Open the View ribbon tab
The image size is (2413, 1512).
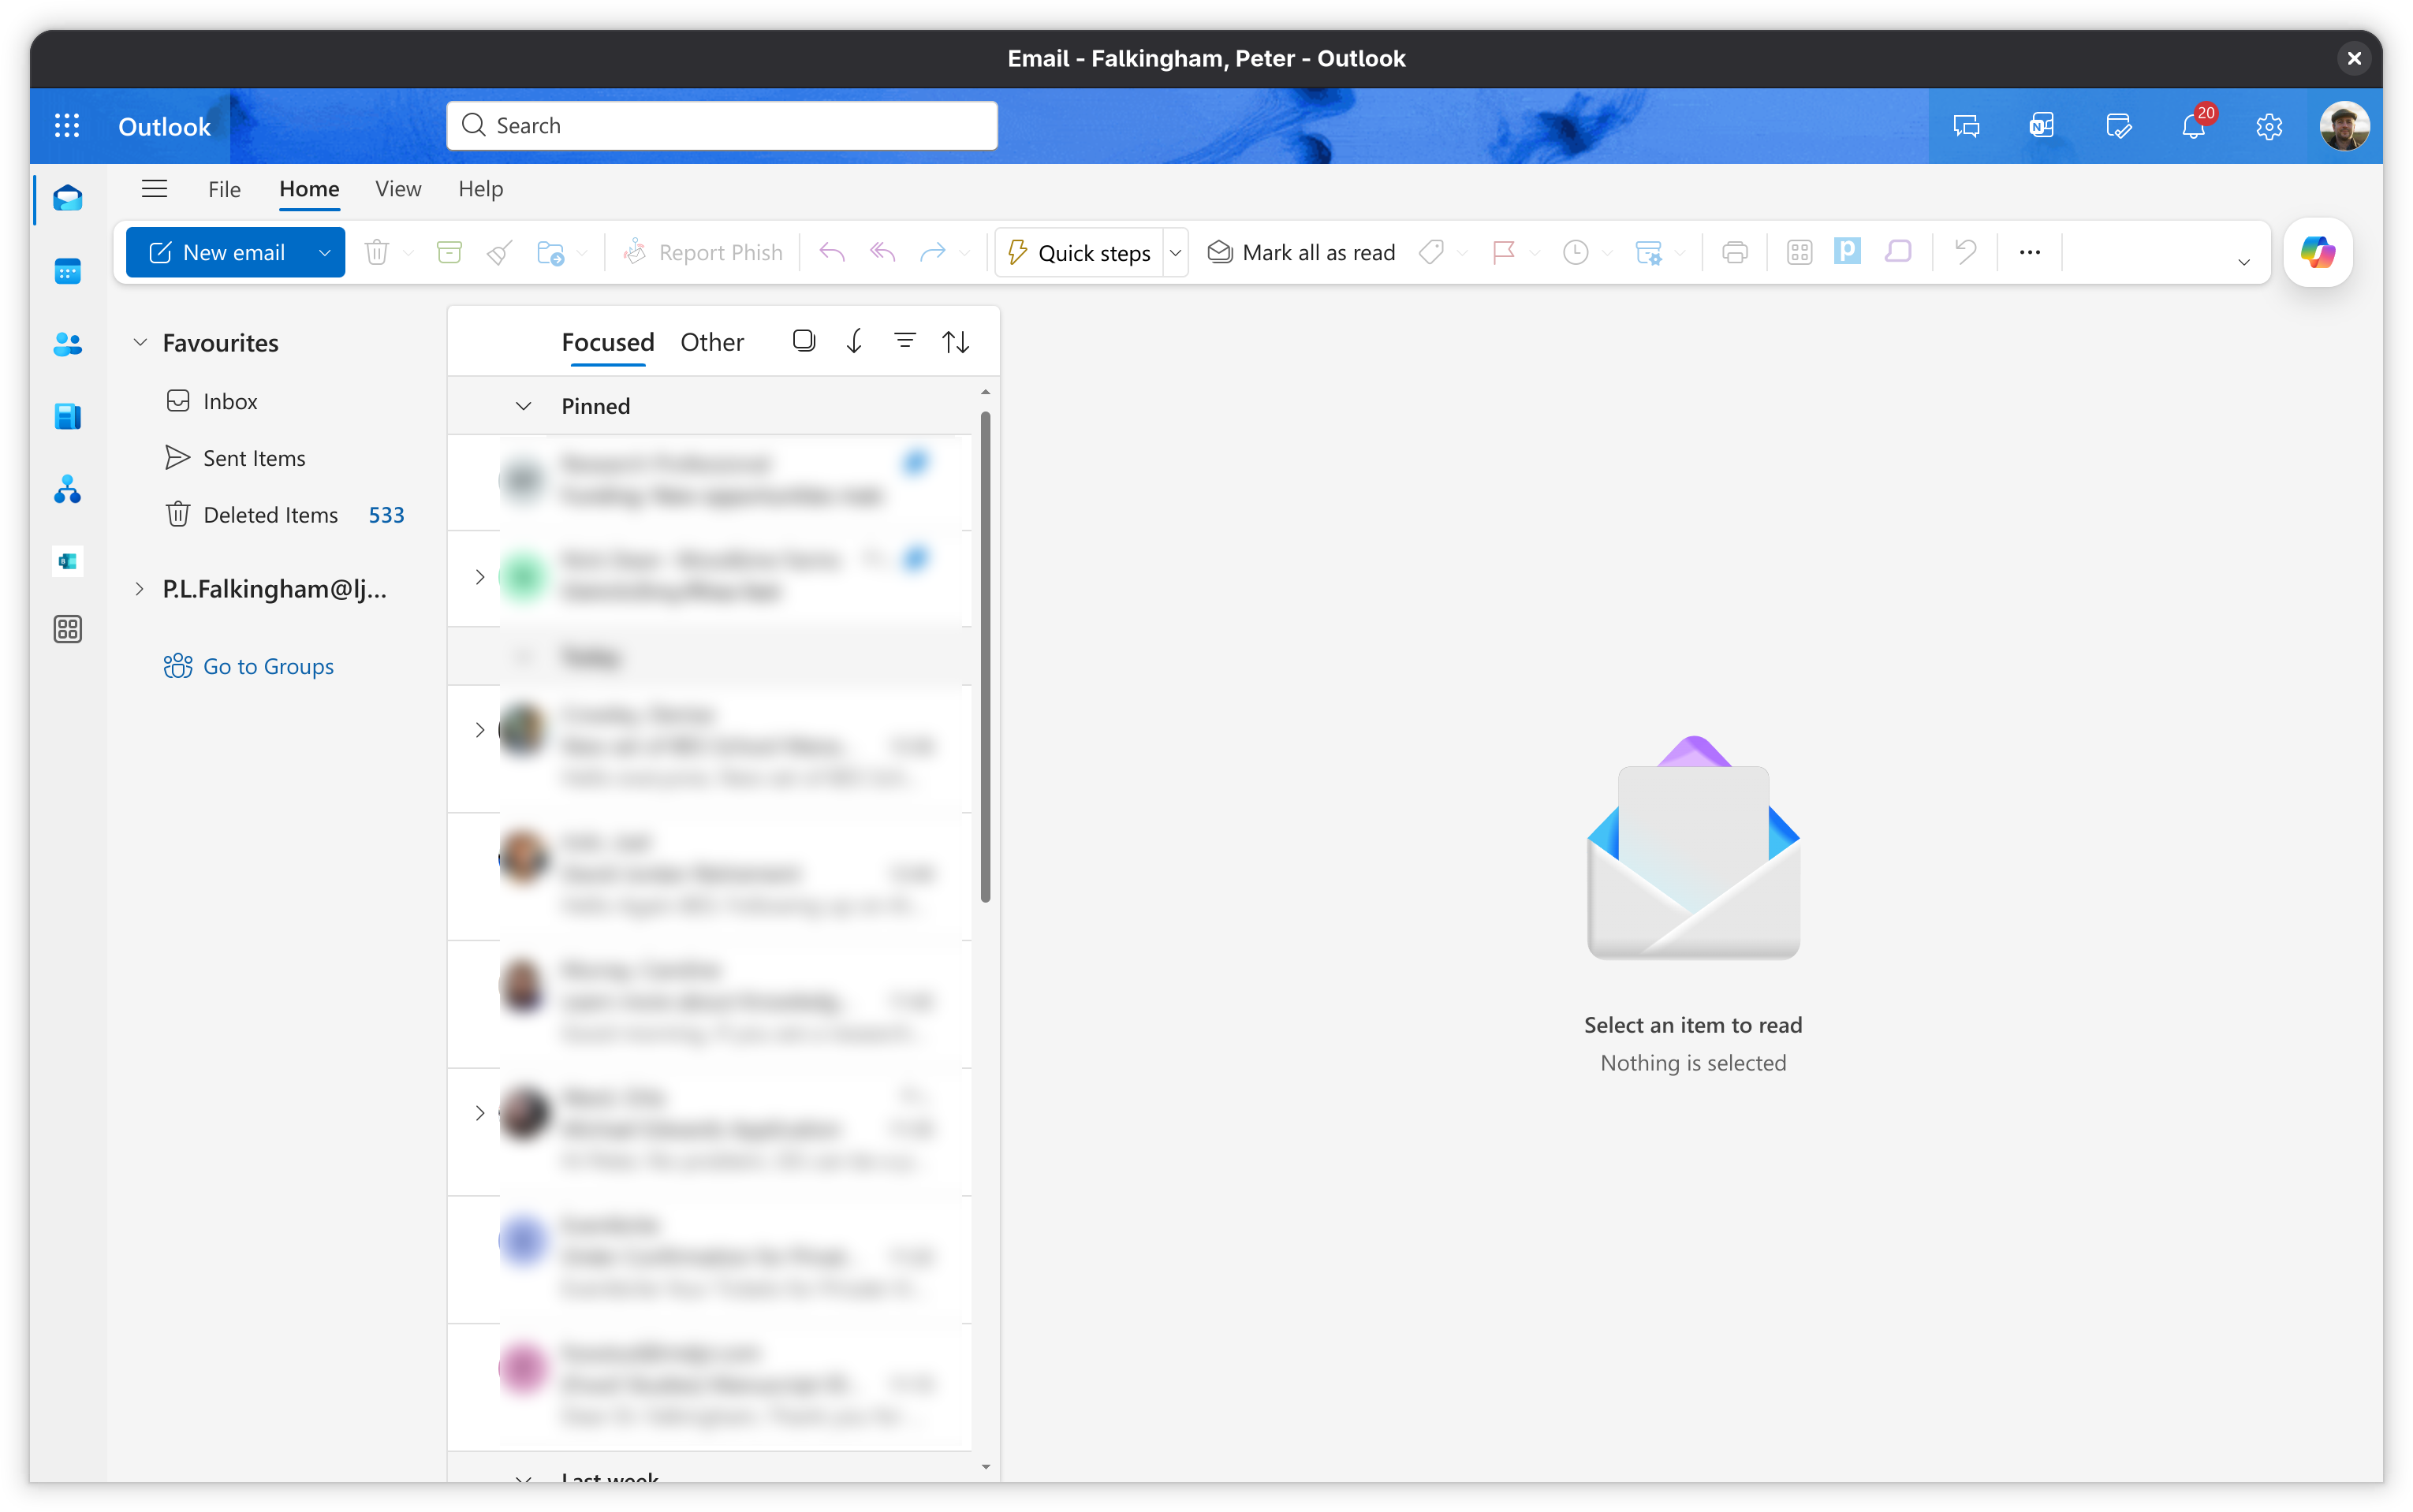(398, 189)
